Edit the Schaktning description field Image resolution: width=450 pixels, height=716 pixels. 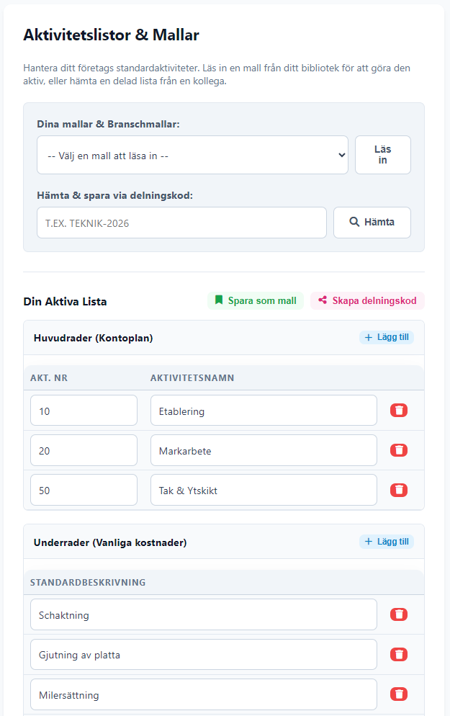pos(203,614)
